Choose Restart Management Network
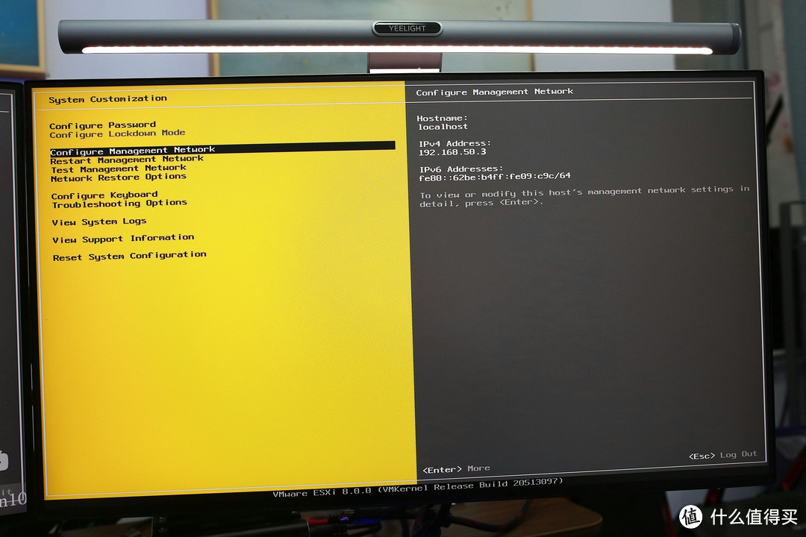 pos(127,159)
